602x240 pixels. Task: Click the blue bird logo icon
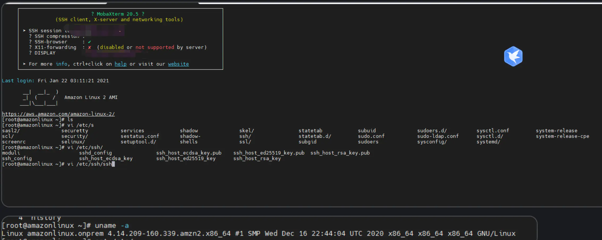(x=513, y=56)
